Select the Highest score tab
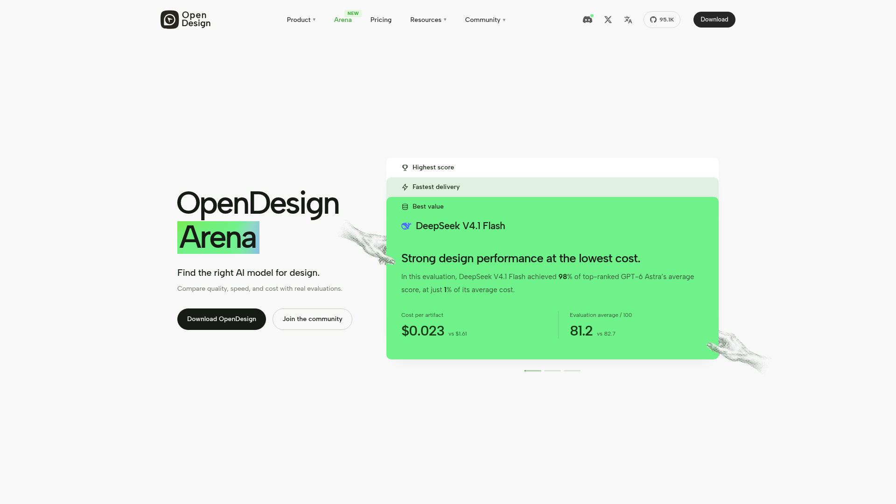This screenshot has height=504, width=896. tap(553, 168)
